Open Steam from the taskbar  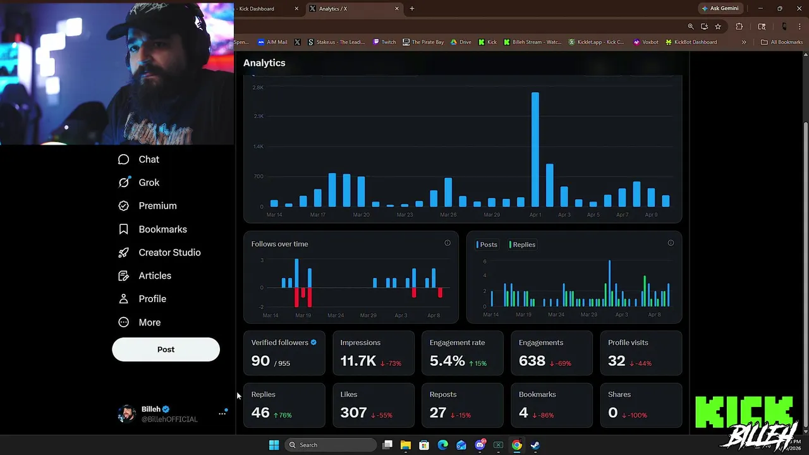click(x=535, y=445)
